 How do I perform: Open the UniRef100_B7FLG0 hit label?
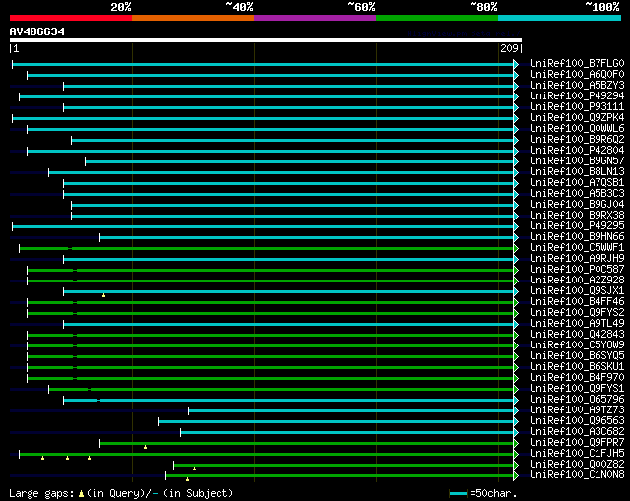point(577,63)
